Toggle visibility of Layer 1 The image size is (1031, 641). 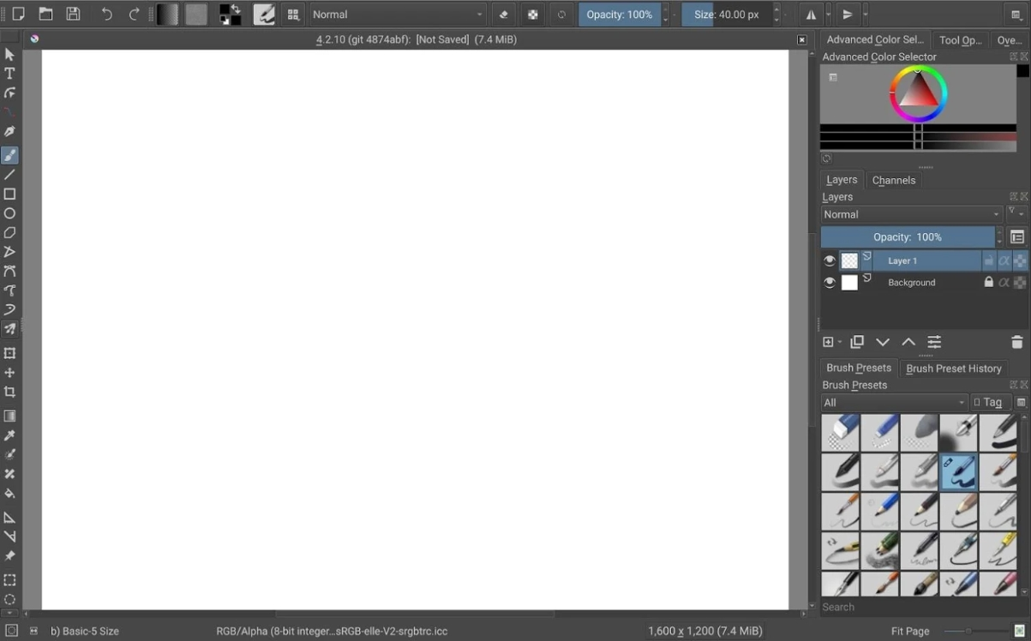pyautogui.click(x=829, y=260)
